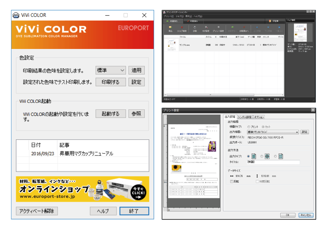Click the ジョブ情報 preview thumbnail
Viewport: 329px width, 230px height.
[x=300, y=32]
